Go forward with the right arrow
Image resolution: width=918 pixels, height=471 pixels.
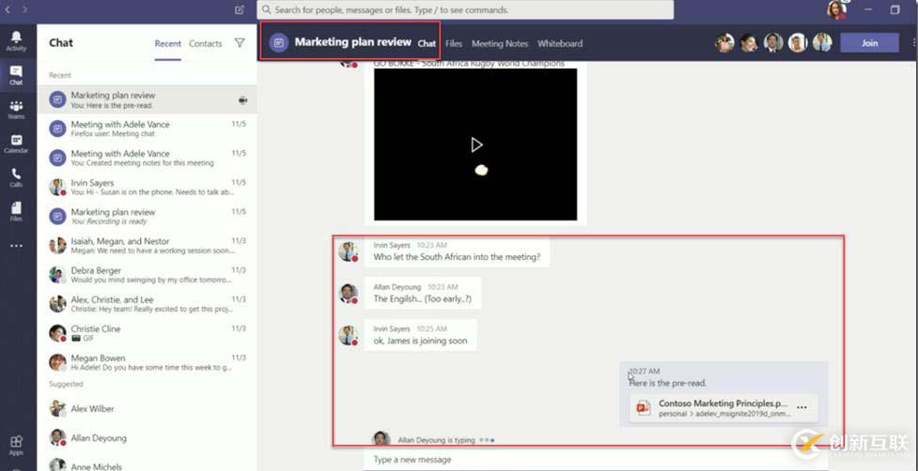coord(24,9)
